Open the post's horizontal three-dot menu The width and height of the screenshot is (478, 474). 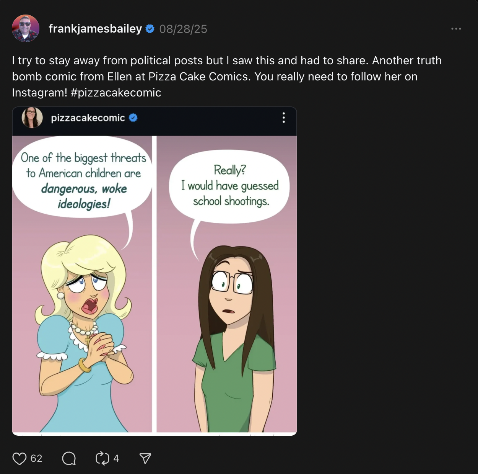pos(456,29)
